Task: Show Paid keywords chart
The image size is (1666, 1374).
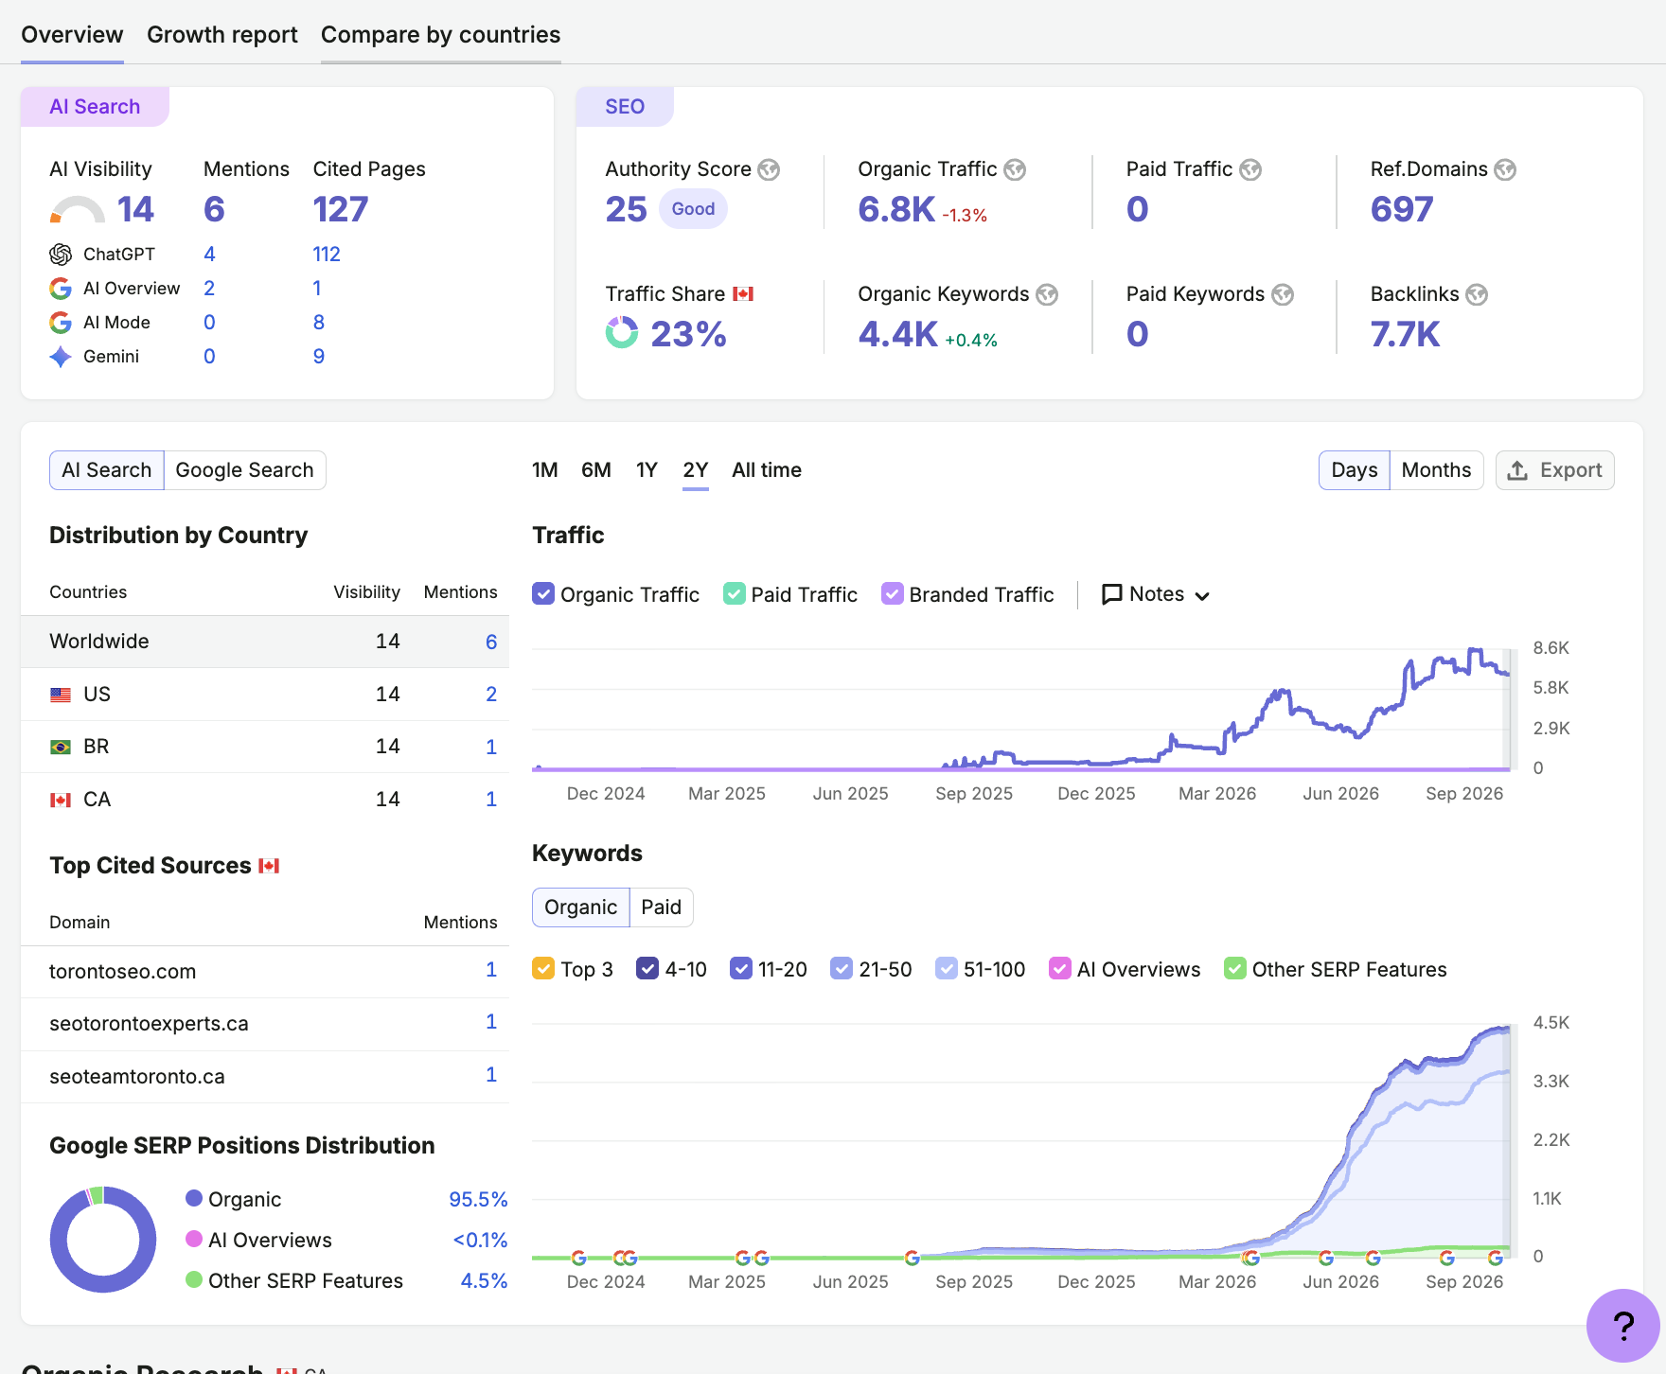Action: [x=661, y=907]
